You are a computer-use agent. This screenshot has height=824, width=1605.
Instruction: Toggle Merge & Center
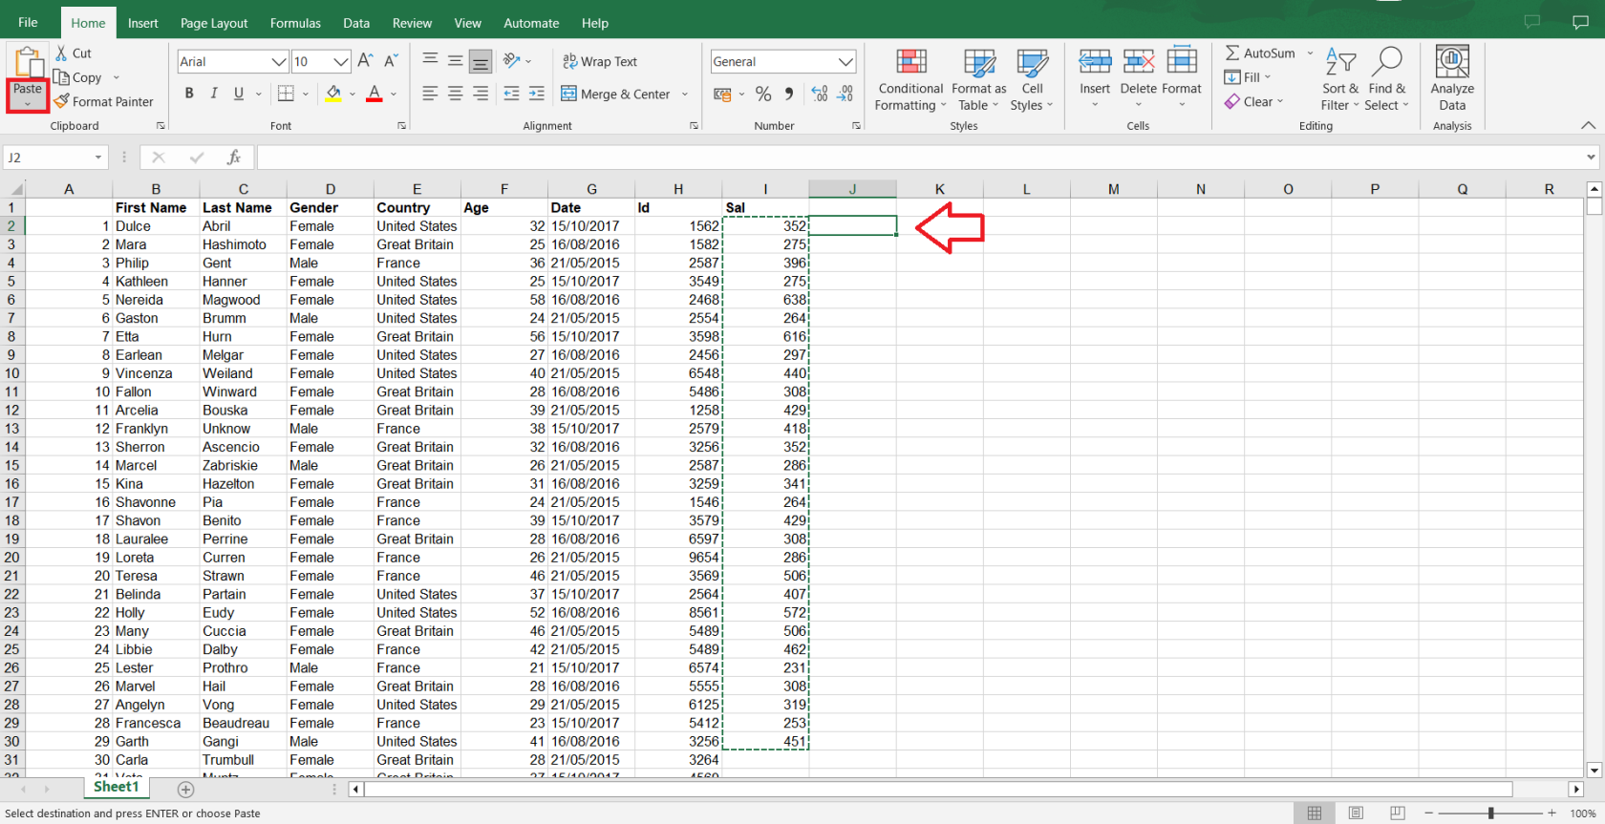pyautogui.click(x=615, y=94)
